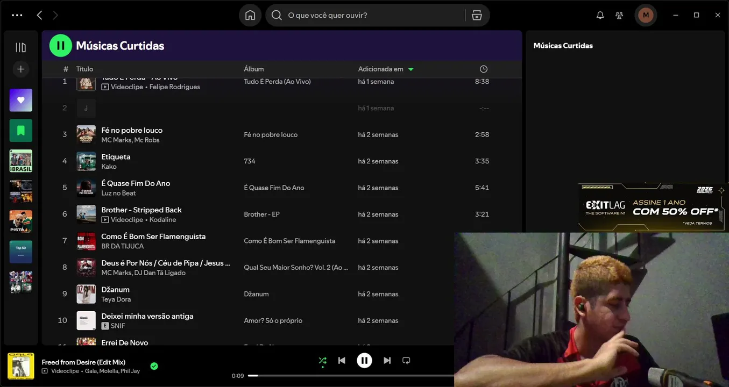Skip to previous track
The height and width of the screenshot is (387, 729).
tap(342, 361)
